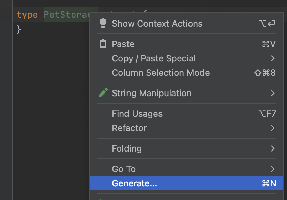The height and width of the screenshot is (200, 287).
Task: Expand arrow beside String Manipulation
Action: [x=272, y=93]
